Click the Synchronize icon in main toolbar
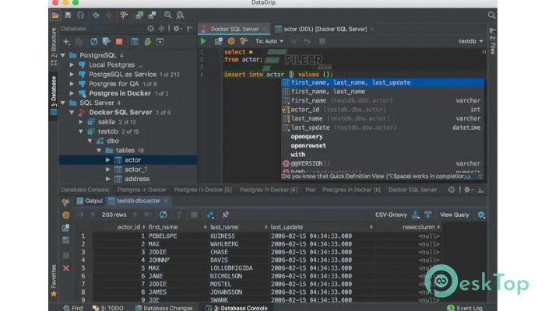Image resolution: width=545 pixels, height=311 pixels. click(81, 15)
